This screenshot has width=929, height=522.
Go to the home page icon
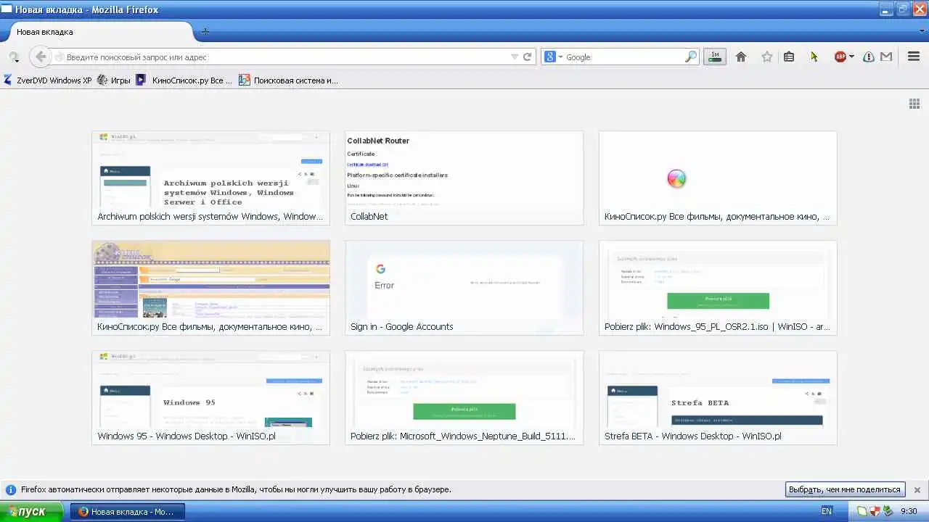[741, 57]
